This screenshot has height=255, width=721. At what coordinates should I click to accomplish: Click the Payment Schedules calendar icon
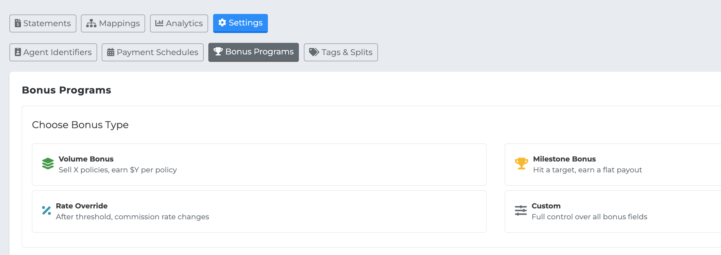point(111,52)
